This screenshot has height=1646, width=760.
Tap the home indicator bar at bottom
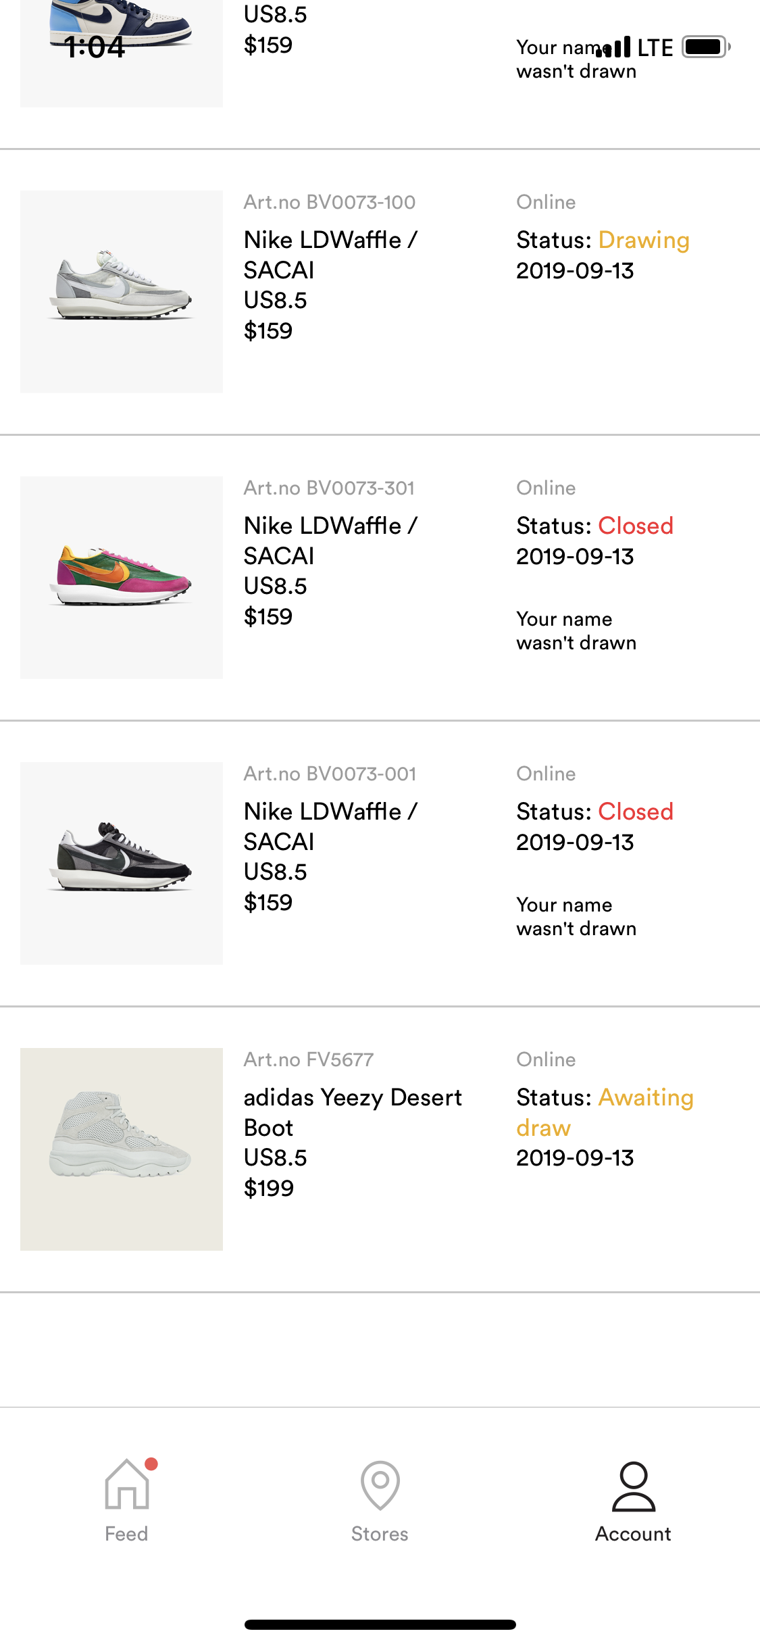380,1624
